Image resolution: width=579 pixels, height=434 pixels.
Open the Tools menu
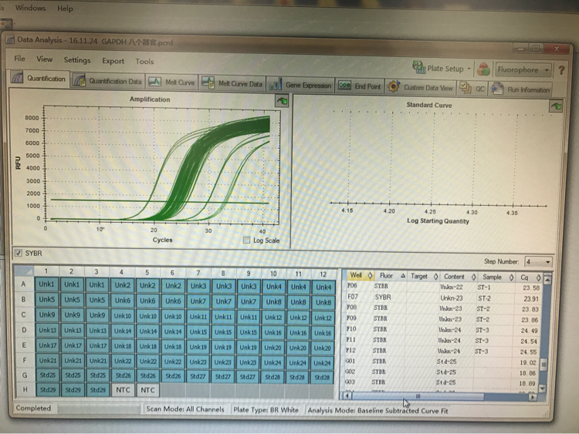point(144,62)
